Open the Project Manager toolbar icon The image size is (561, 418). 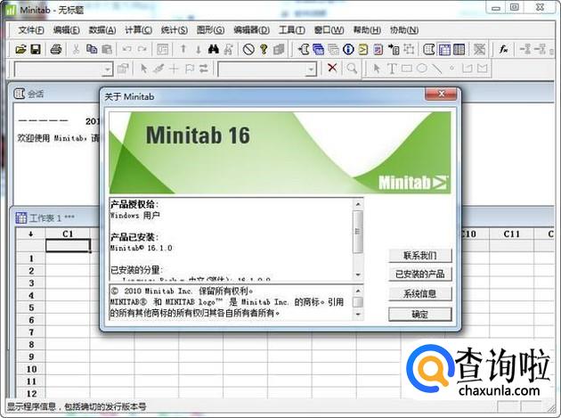(459, 49)
